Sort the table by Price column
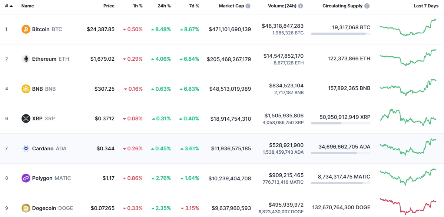Image resolution: width=444 pixels, height=217 pixels. click(x=109, y=6)
